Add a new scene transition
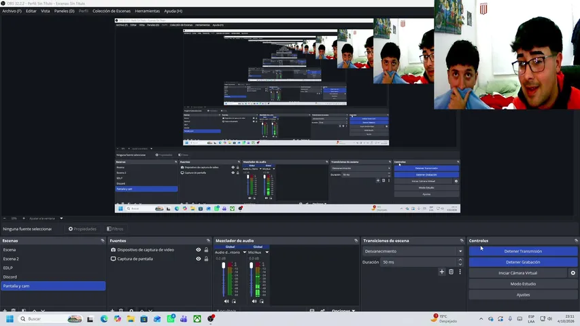Viewport: 580px width, 326px height. [x=442, y=272]
